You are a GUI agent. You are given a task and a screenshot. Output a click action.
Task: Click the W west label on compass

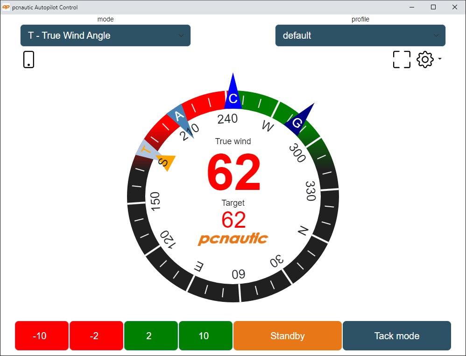pos(268,126)
